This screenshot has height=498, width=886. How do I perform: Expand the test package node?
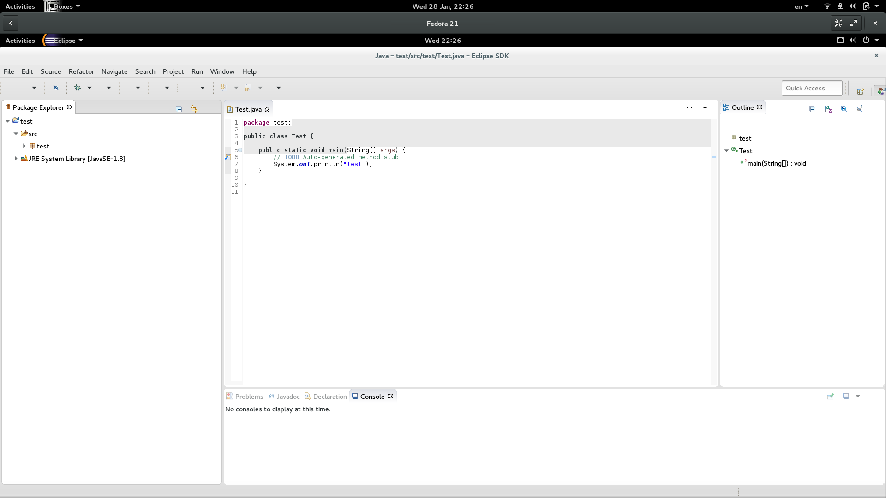tap(24, 146)
